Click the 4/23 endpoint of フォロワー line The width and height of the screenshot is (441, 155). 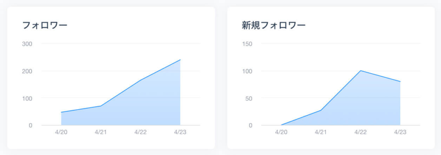pyautogui.click(x=180, y=60)
